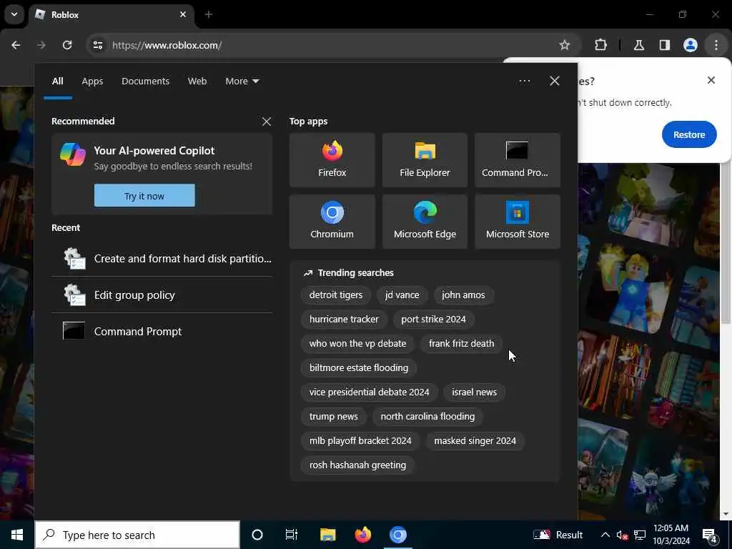Open recent Create and format hard disk partitions

tap(162, 259)
